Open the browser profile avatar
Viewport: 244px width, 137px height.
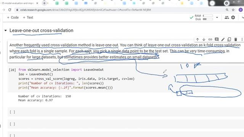[241, 10]
